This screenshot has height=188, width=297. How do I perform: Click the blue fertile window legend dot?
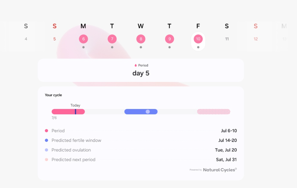(x=47, y=141)
